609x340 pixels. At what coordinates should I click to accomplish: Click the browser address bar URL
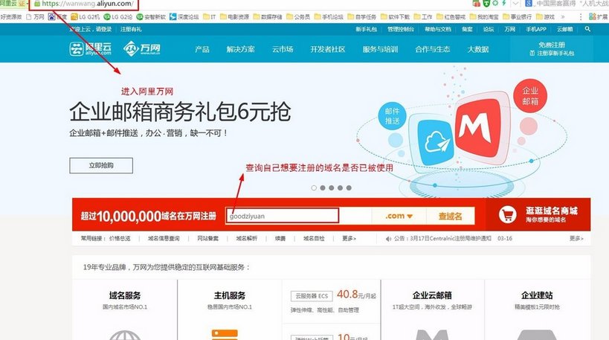click(x=87, y=4)
